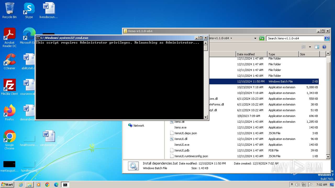Open the view options dropdown arrow
Screen dimensions: 335x188
(310, 47)
